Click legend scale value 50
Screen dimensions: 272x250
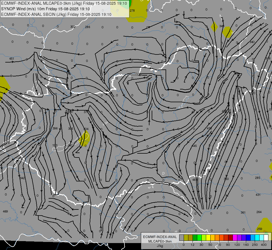coord(210,245)
